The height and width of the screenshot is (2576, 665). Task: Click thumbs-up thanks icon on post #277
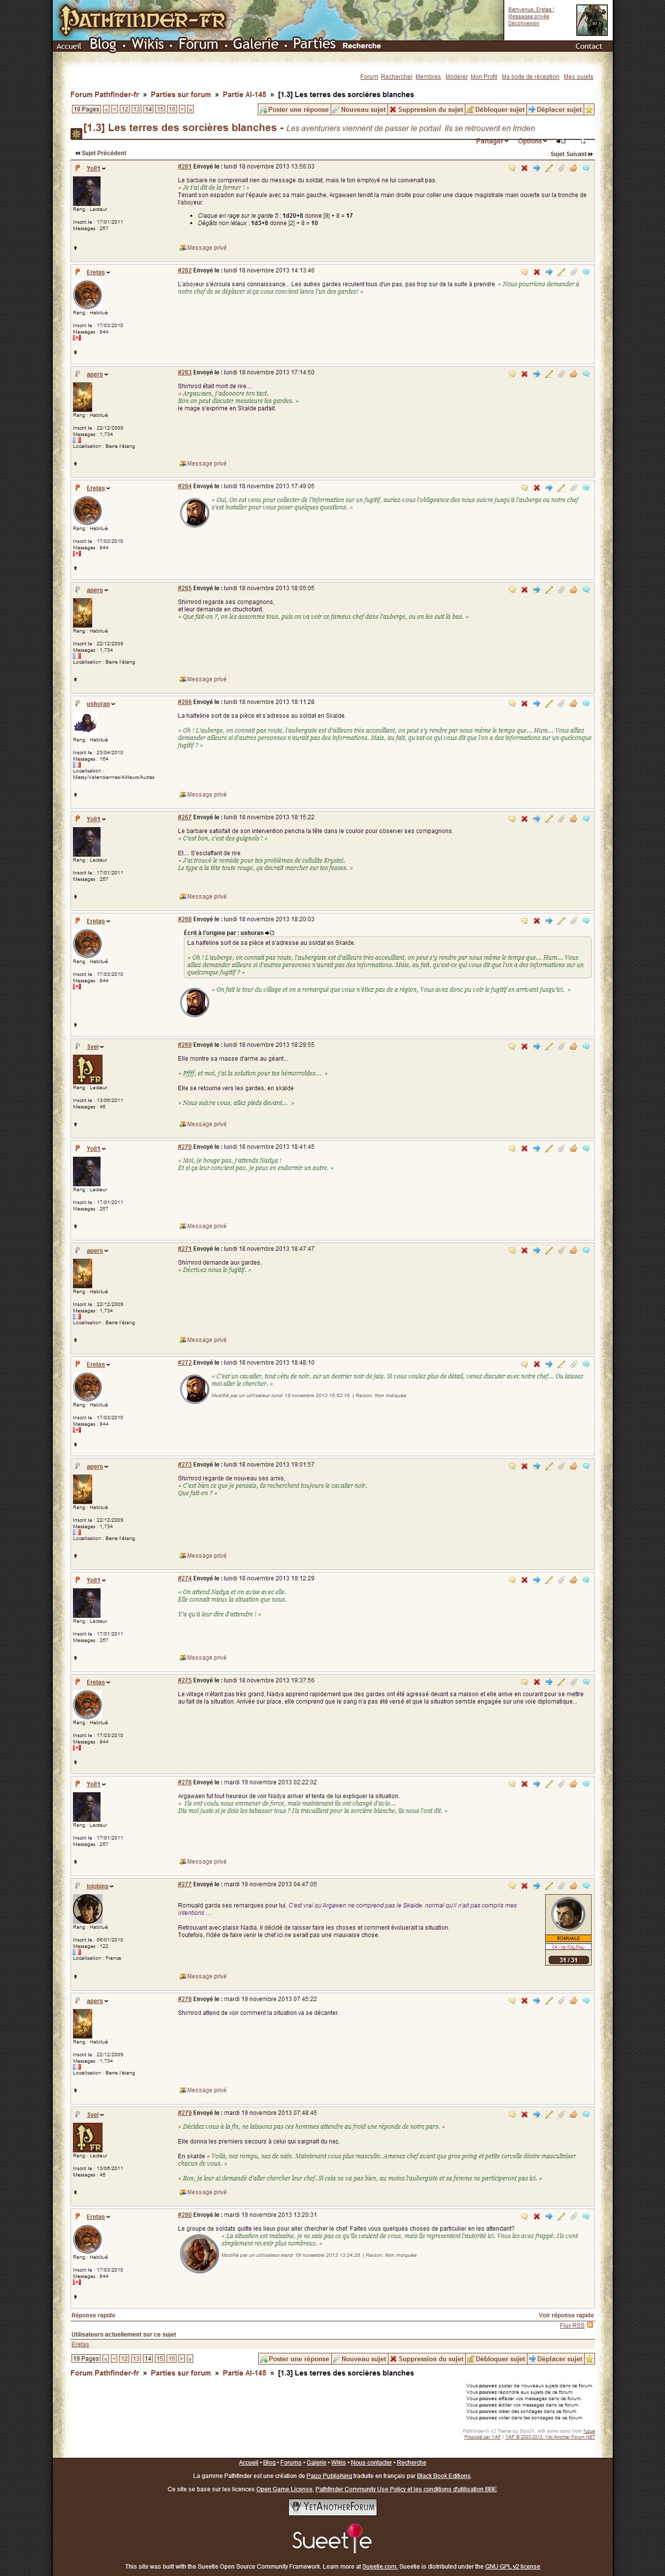click(x=573, y=1886)
